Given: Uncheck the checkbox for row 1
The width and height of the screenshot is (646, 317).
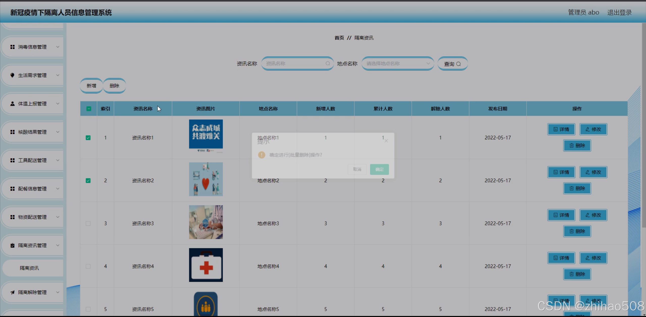Looking at the screenshot, I should tap(88, 138).
